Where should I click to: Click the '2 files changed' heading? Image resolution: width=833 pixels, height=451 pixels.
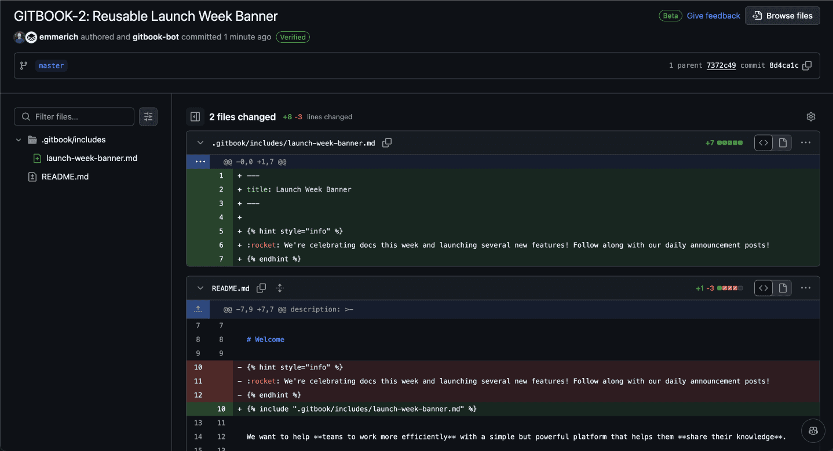click(242, 116)
